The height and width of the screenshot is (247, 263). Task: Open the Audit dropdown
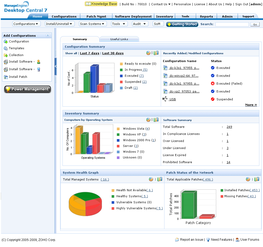(x=140, y=24)
